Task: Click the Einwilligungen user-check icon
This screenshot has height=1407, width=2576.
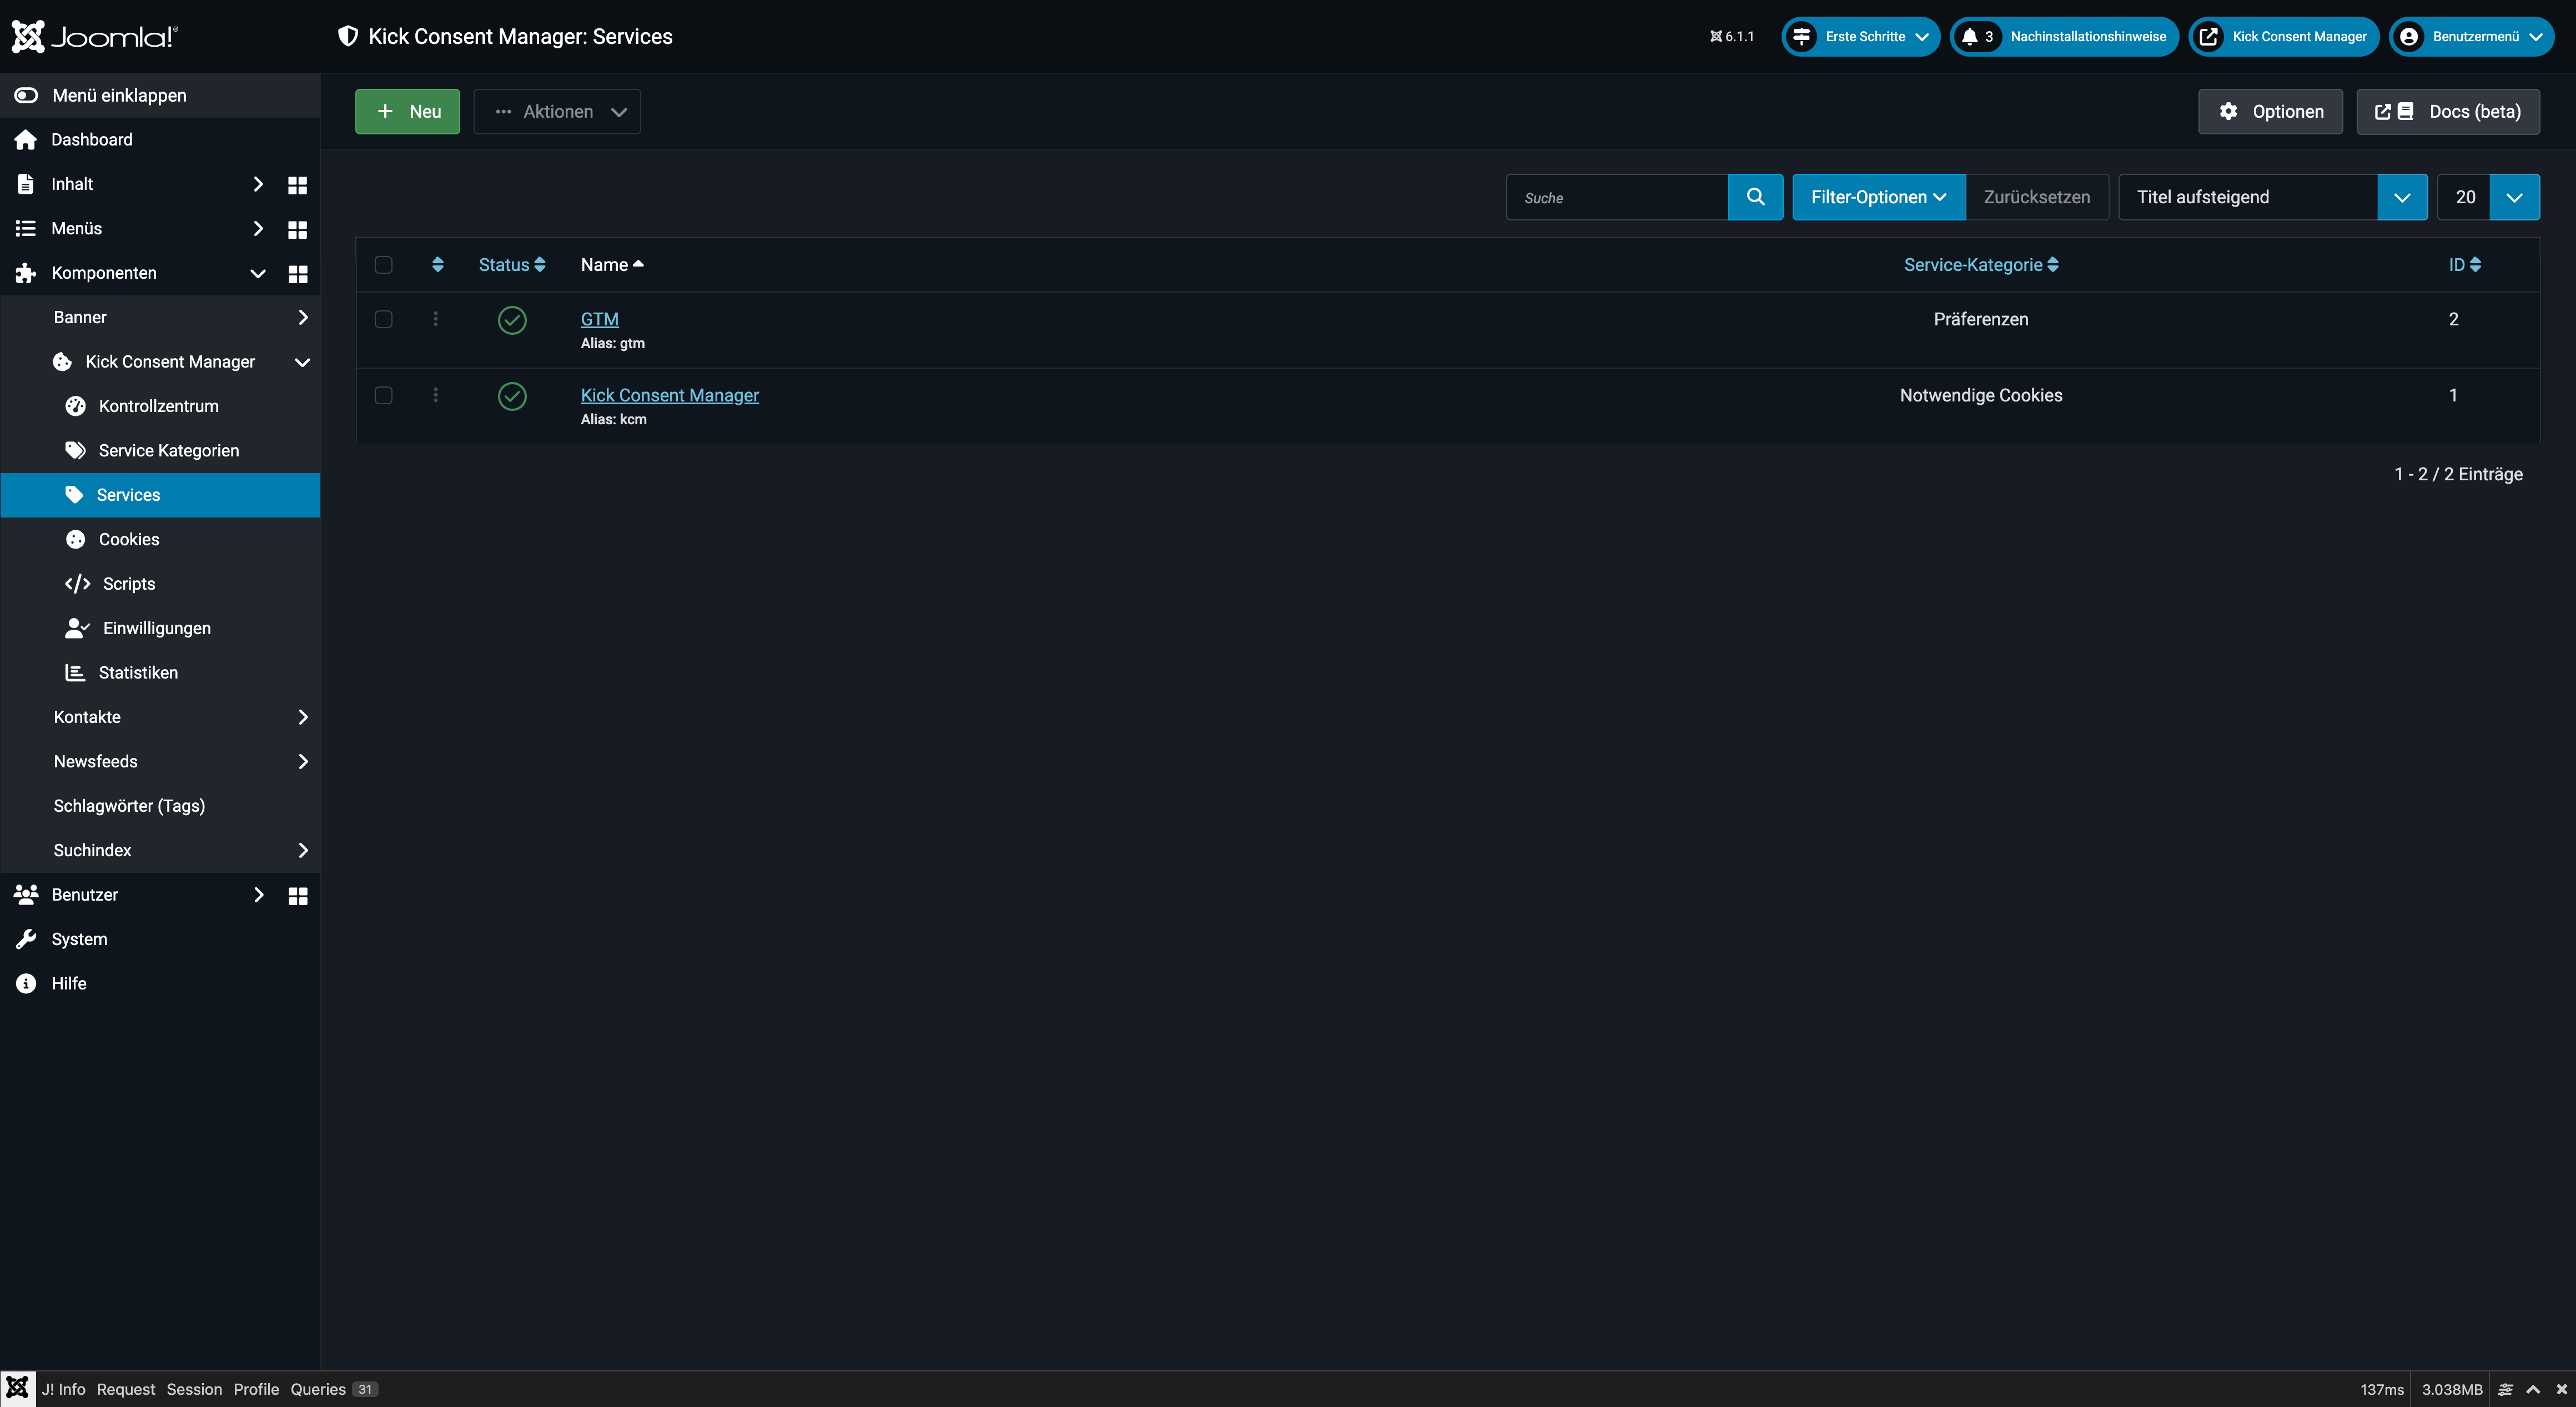Action: pos(77,628)
